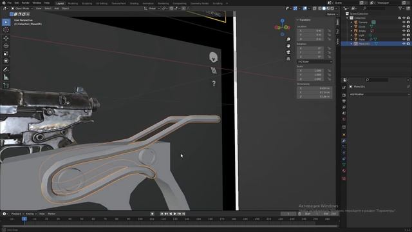
Task: Open the Marker menu in timeline
Action: click(x=51, y=214)
